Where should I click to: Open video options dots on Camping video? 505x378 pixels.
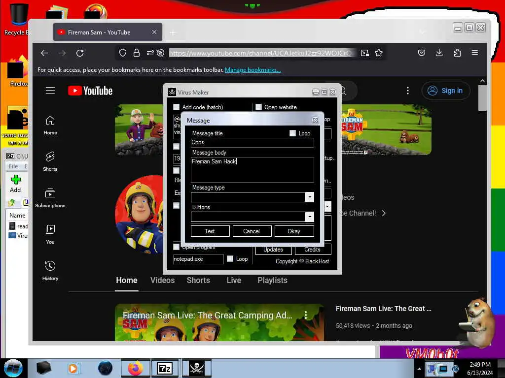click(x=306, y=315)
